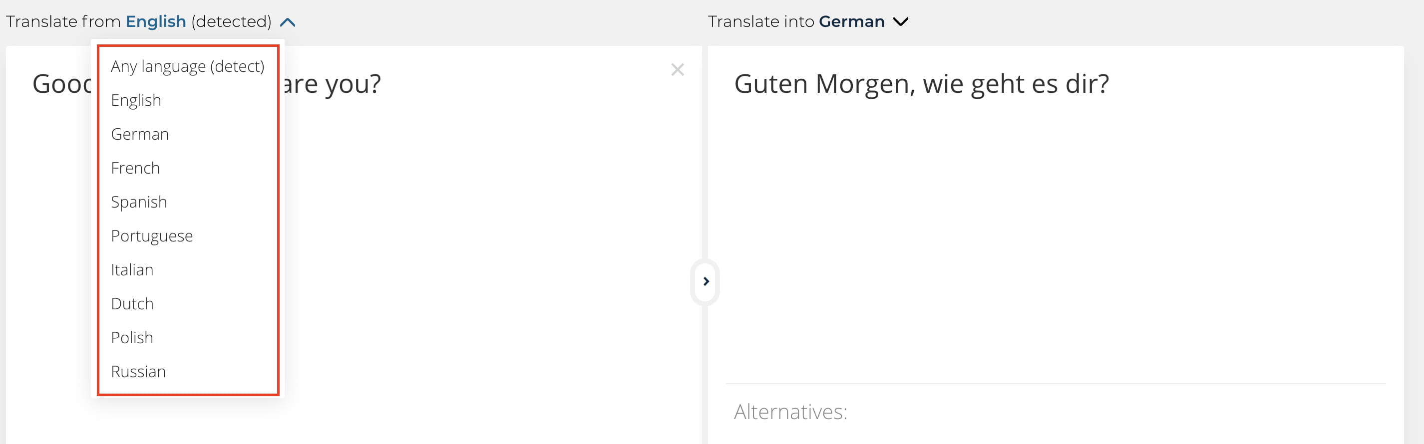Select German in the source language list

tap(140, 134)
